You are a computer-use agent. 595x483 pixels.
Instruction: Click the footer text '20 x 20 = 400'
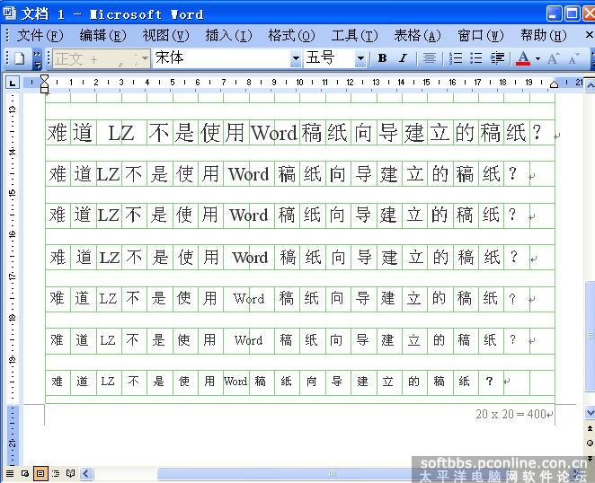[511, 414]
